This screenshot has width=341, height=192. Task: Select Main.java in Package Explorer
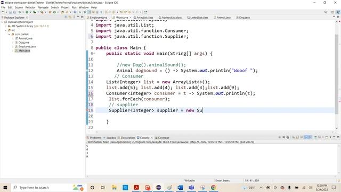pyautogui.click(x=24, y=51)
